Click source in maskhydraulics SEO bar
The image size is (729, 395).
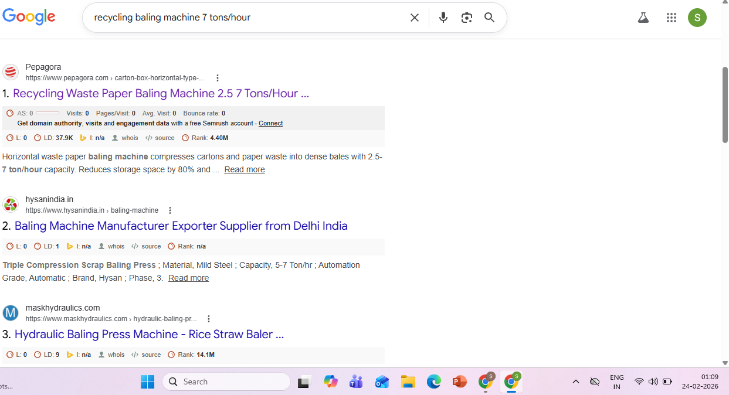coord(146,355)
